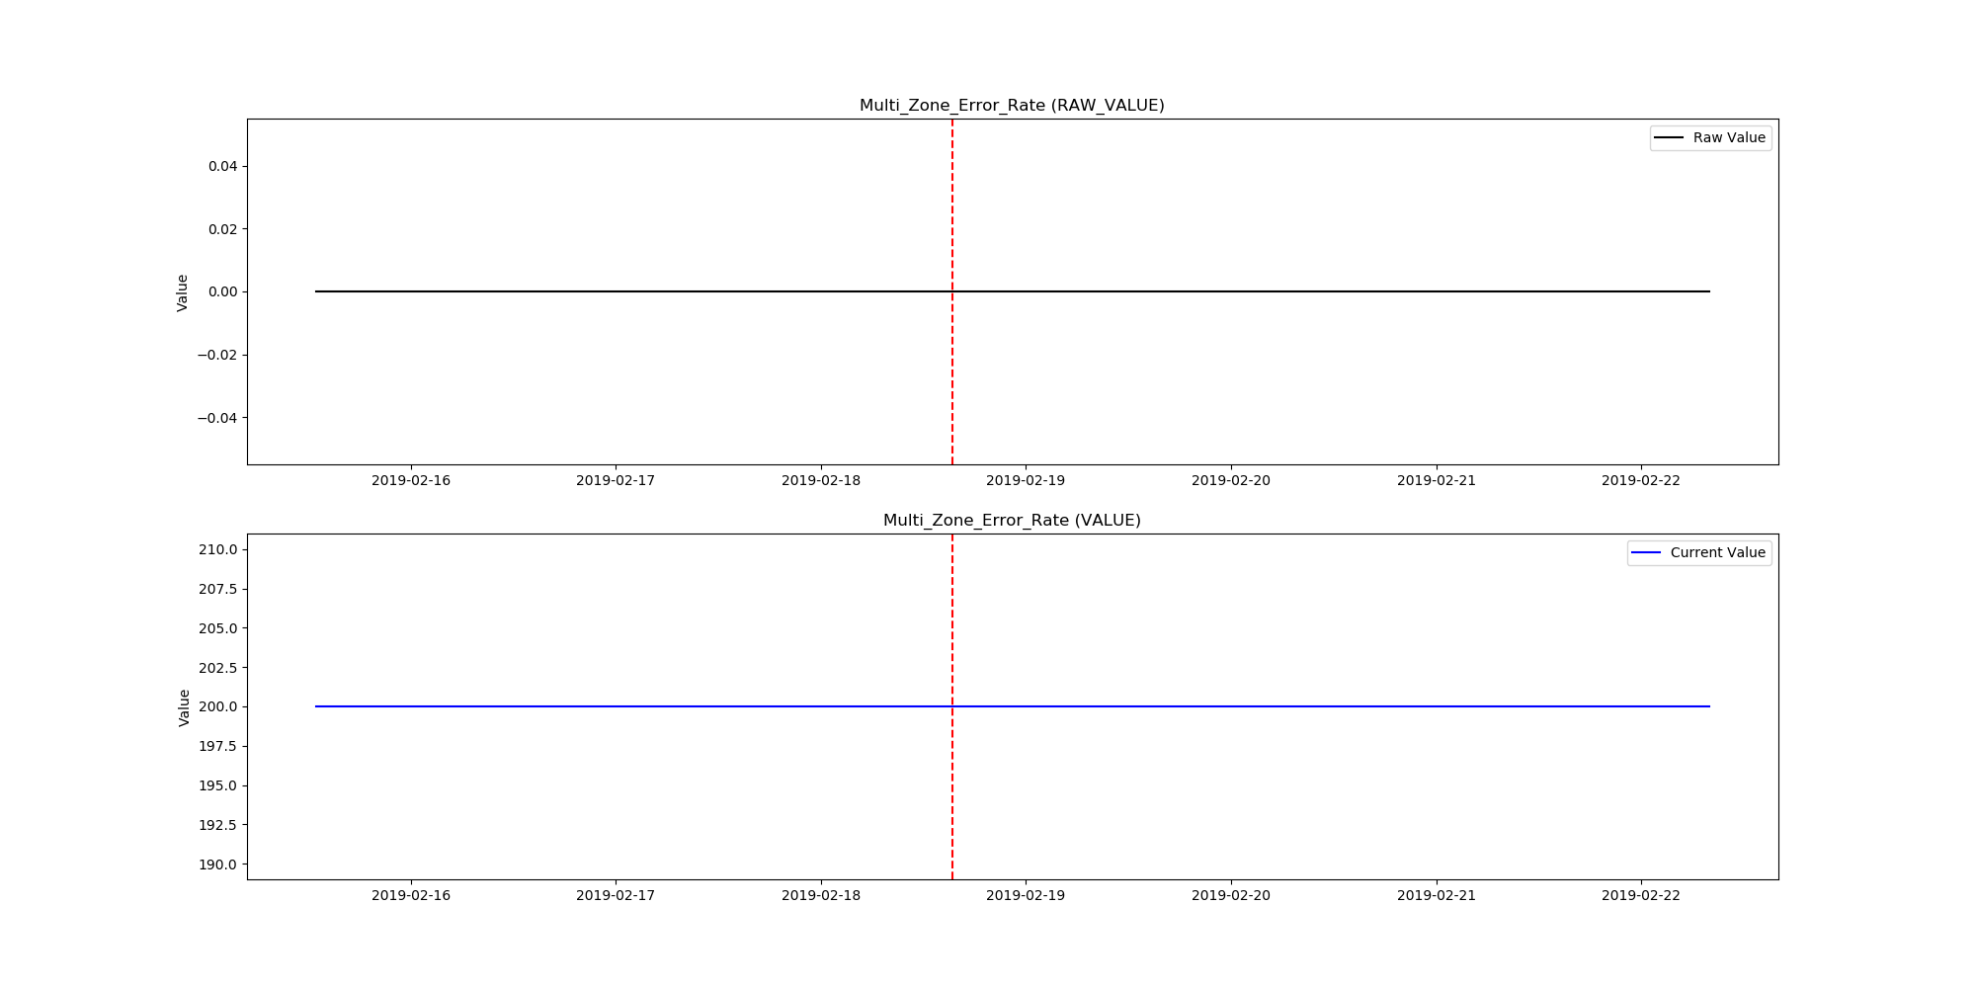1976x988 pixels.
Task: Click the 210.0 tick label in bottom chart
Action: coord(217,549)
